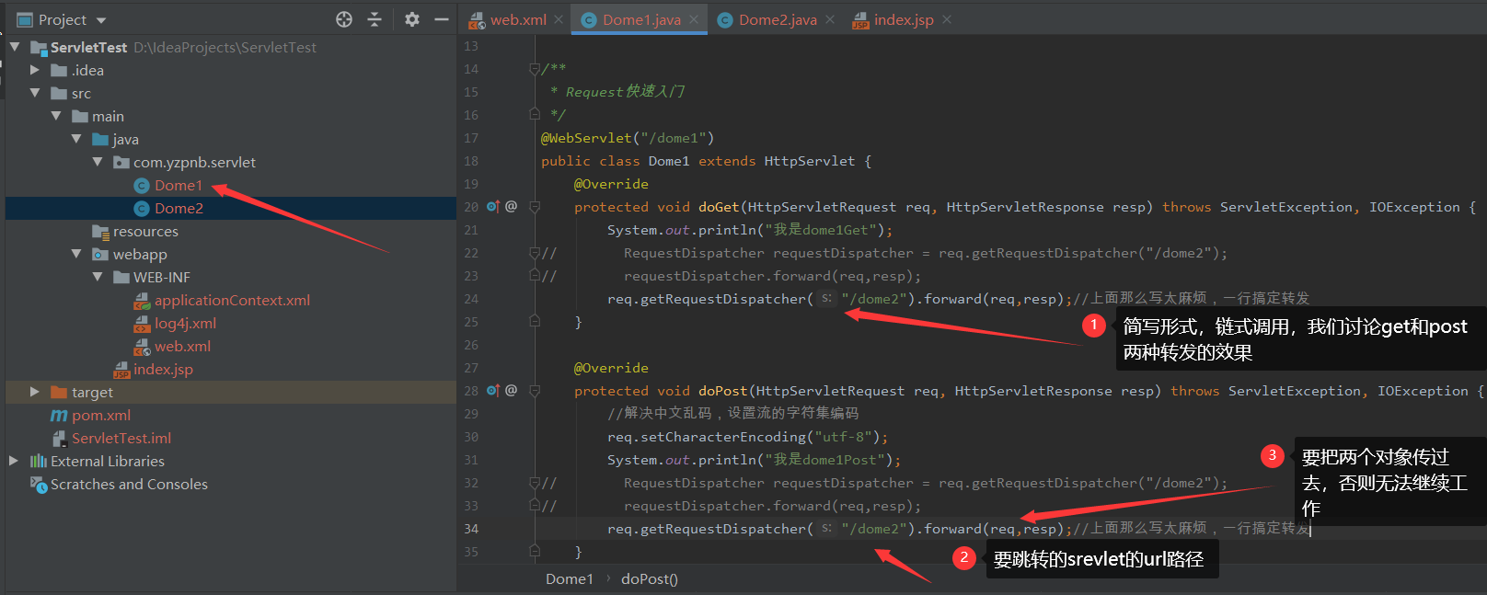The width and height of the screenshot is (1487, 595).
Task: Click override gutter icon on line 20
Action: point(492,207)
